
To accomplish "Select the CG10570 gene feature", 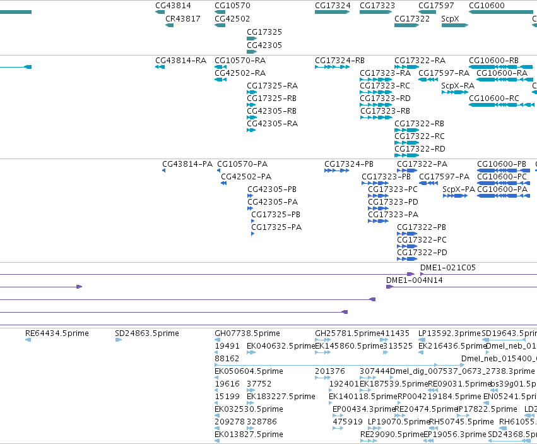I will [220, 12].
